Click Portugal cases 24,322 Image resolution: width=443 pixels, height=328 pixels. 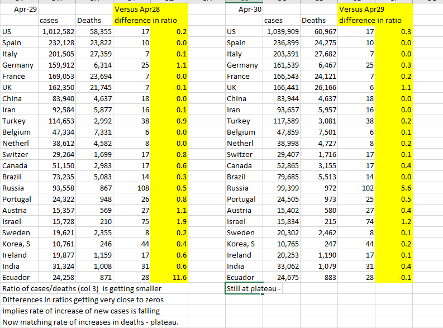coord(57,199)
